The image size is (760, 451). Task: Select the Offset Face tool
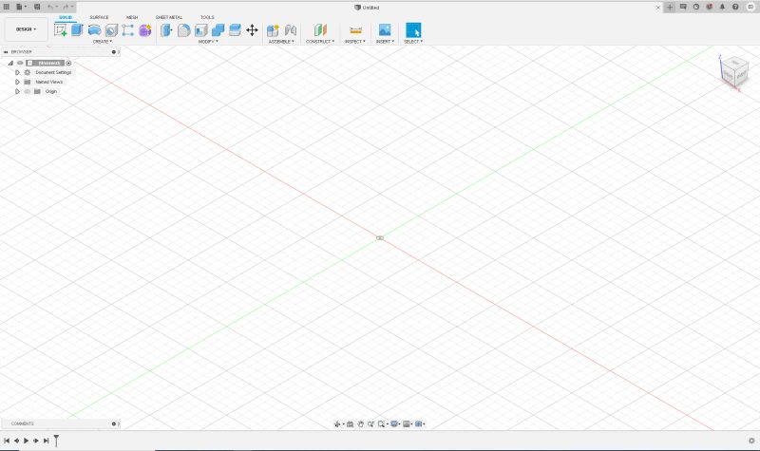(235, 30)
